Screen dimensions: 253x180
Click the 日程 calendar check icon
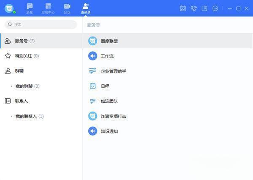point(93,86)
